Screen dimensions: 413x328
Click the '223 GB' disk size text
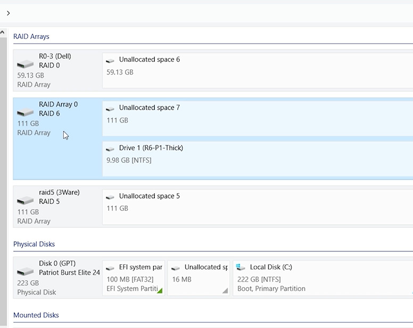(28, 283)
